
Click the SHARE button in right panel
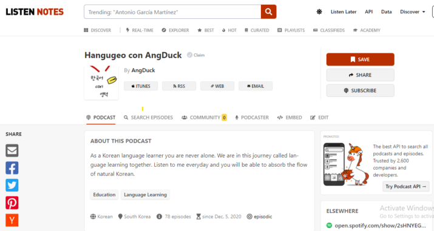point(360,75)
